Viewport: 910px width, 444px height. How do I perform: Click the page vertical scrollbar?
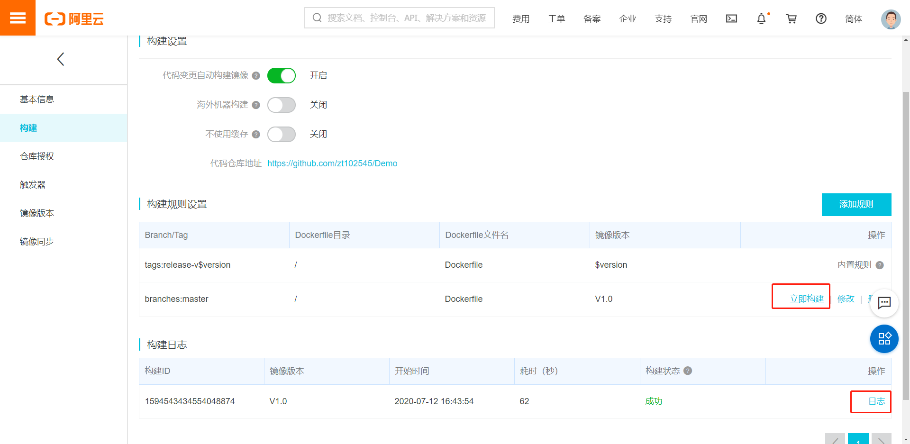coord(906,246)
